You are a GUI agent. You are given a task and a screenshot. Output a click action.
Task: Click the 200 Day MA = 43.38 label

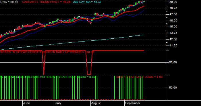click(x=87, y=2)
